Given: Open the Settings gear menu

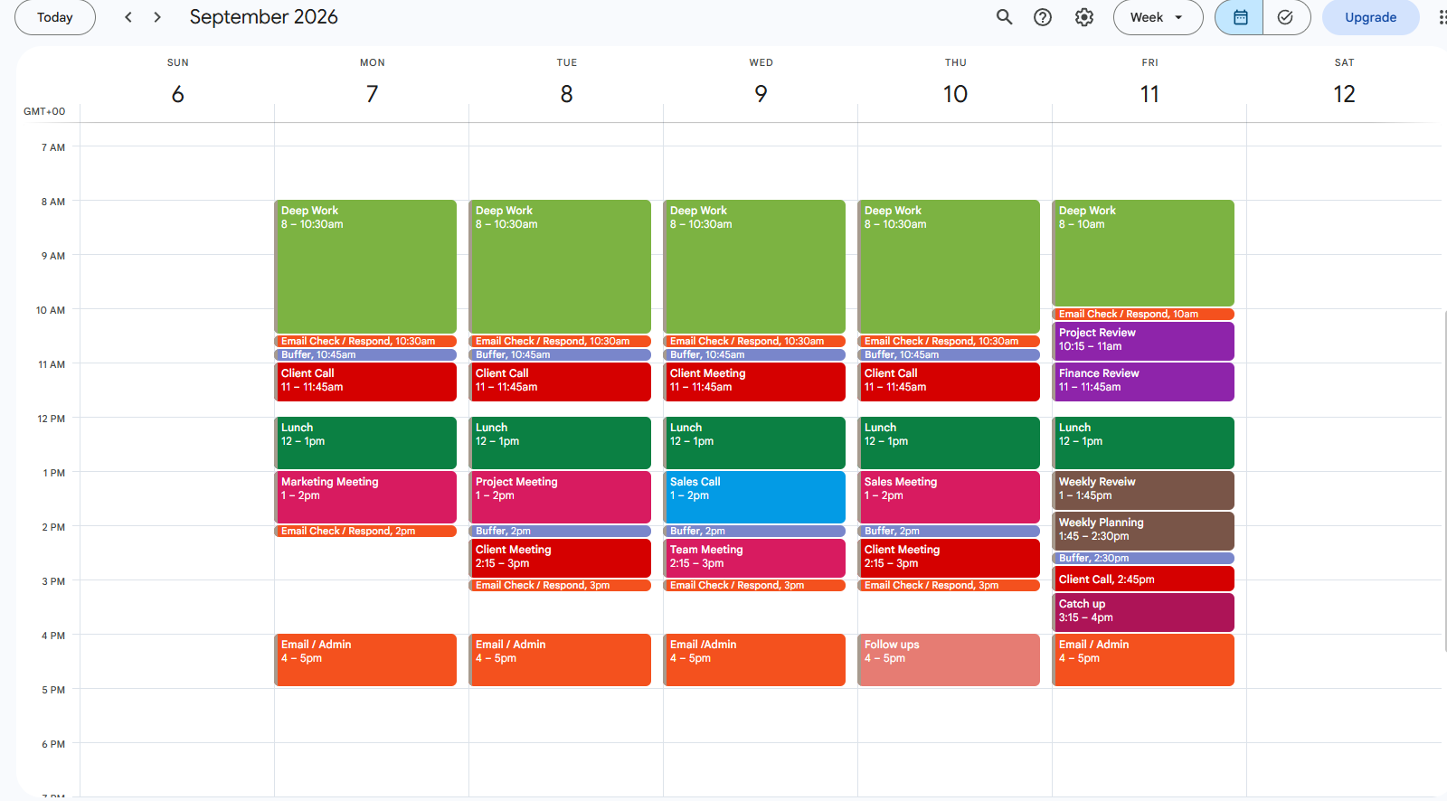Looking at the screenshot, I should (1084, 17).
